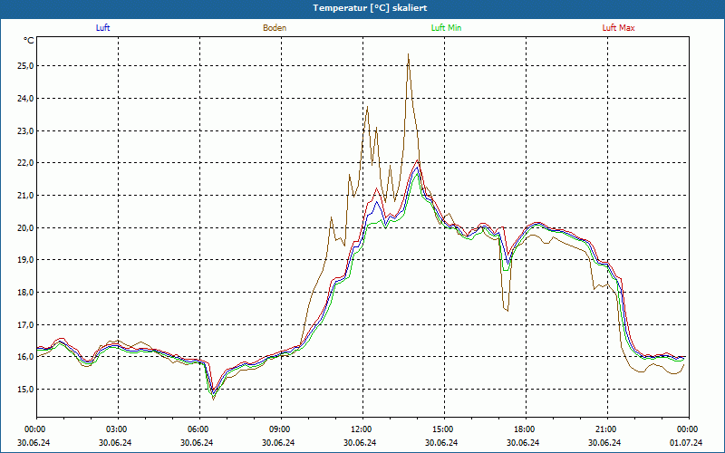Click the Boden curve's lowest dip near 17:00
The height and width of the screenshot is (453, 725).
tap(507, 311)
